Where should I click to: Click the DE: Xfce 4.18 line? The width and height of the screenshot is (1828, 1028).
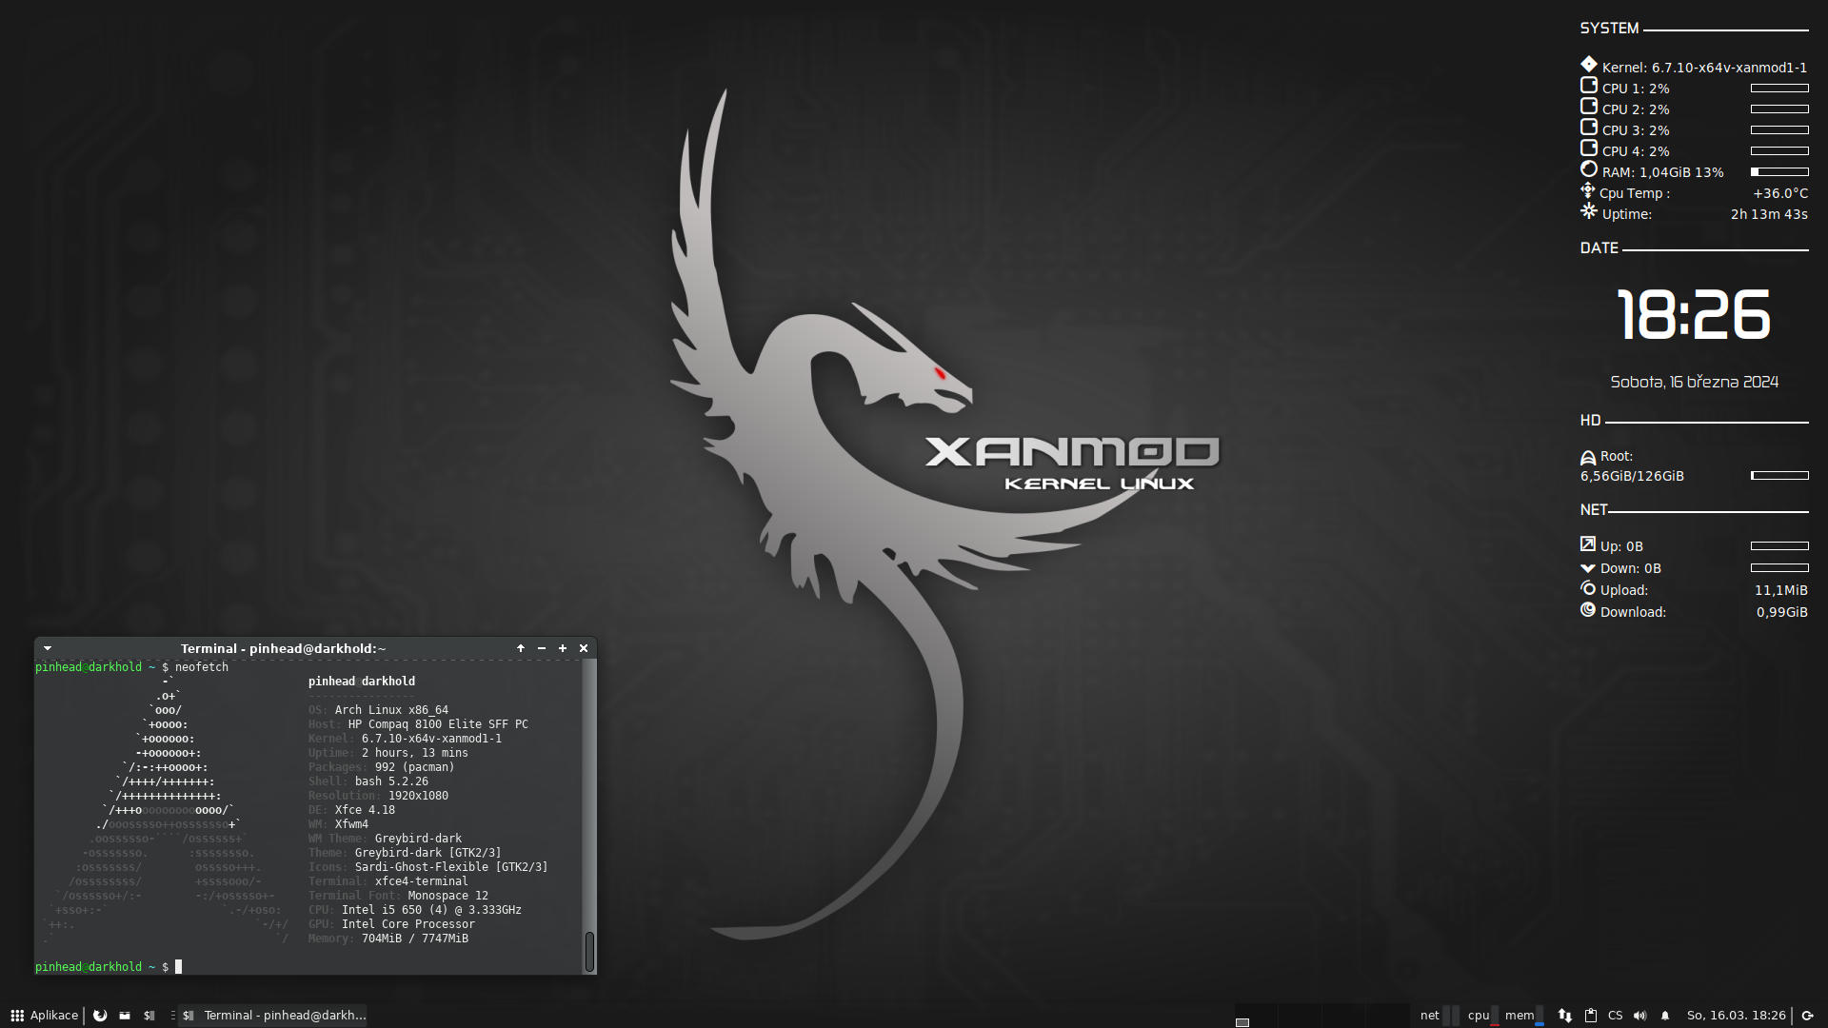[x=351, y=810]
